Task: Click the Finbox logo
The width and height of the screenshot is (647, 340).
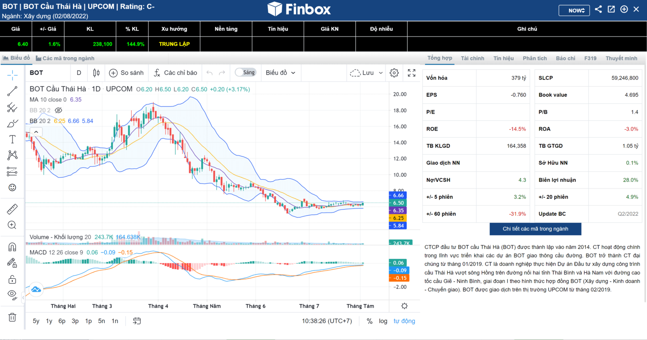Action: point(299,9)
